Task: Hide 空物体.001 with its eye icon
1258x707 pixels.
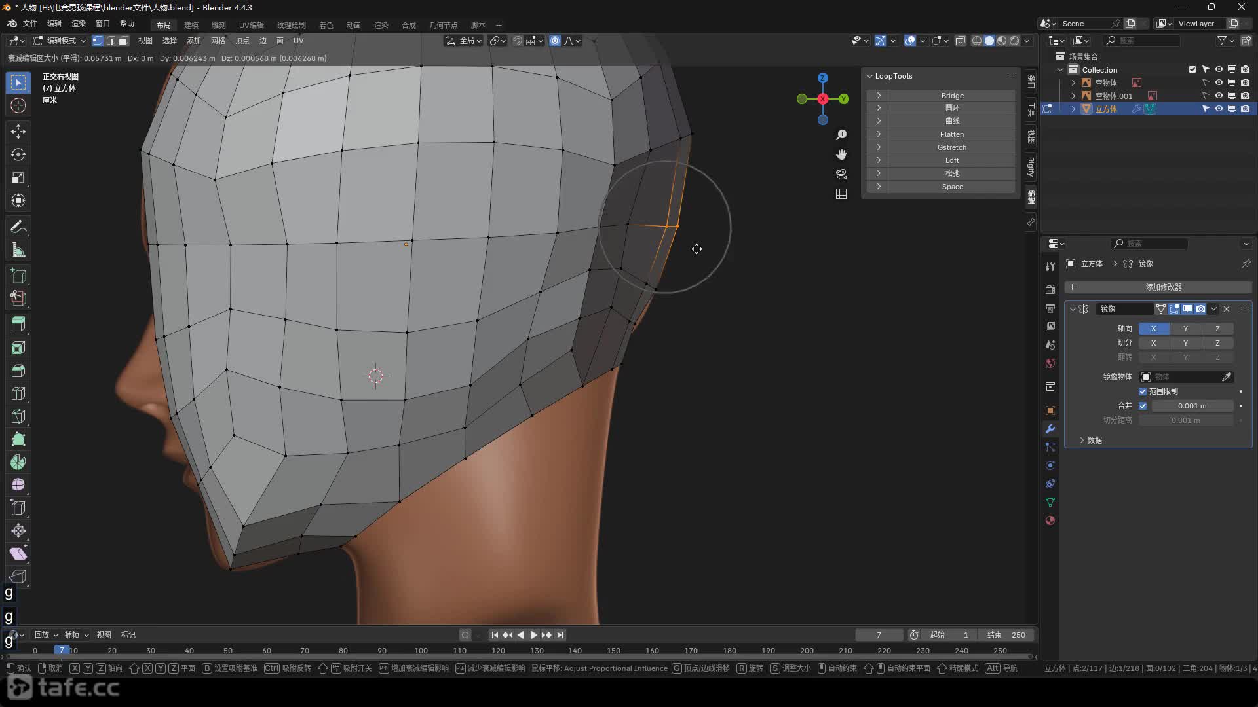Action: coord(1219,96)
